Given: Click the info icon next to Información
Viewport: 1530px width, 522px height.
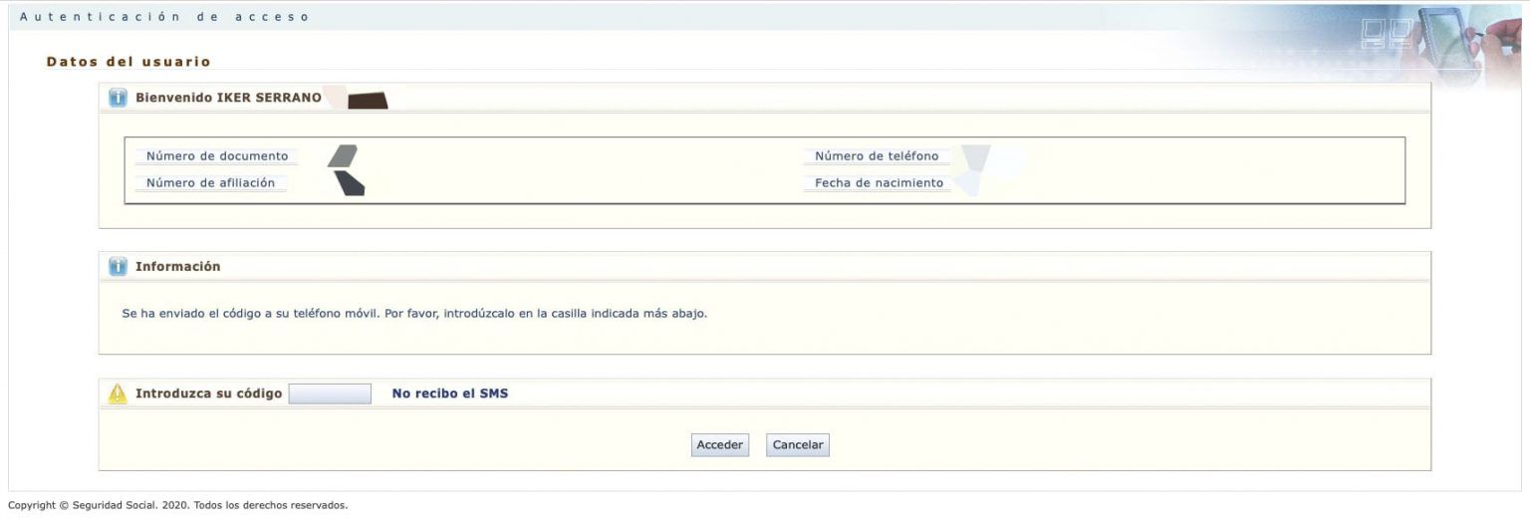Looking at the screenshot, I should [x=118, y=266].
